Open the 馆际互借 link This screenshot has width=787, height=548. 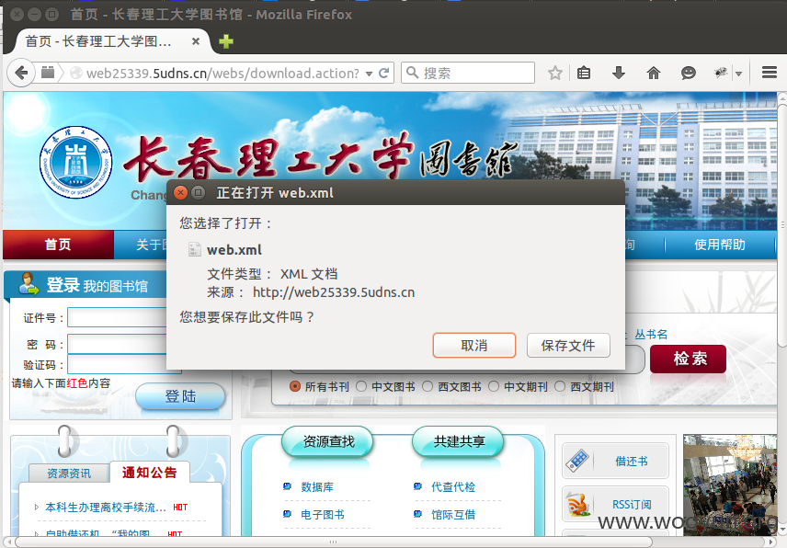coord(453,514)
